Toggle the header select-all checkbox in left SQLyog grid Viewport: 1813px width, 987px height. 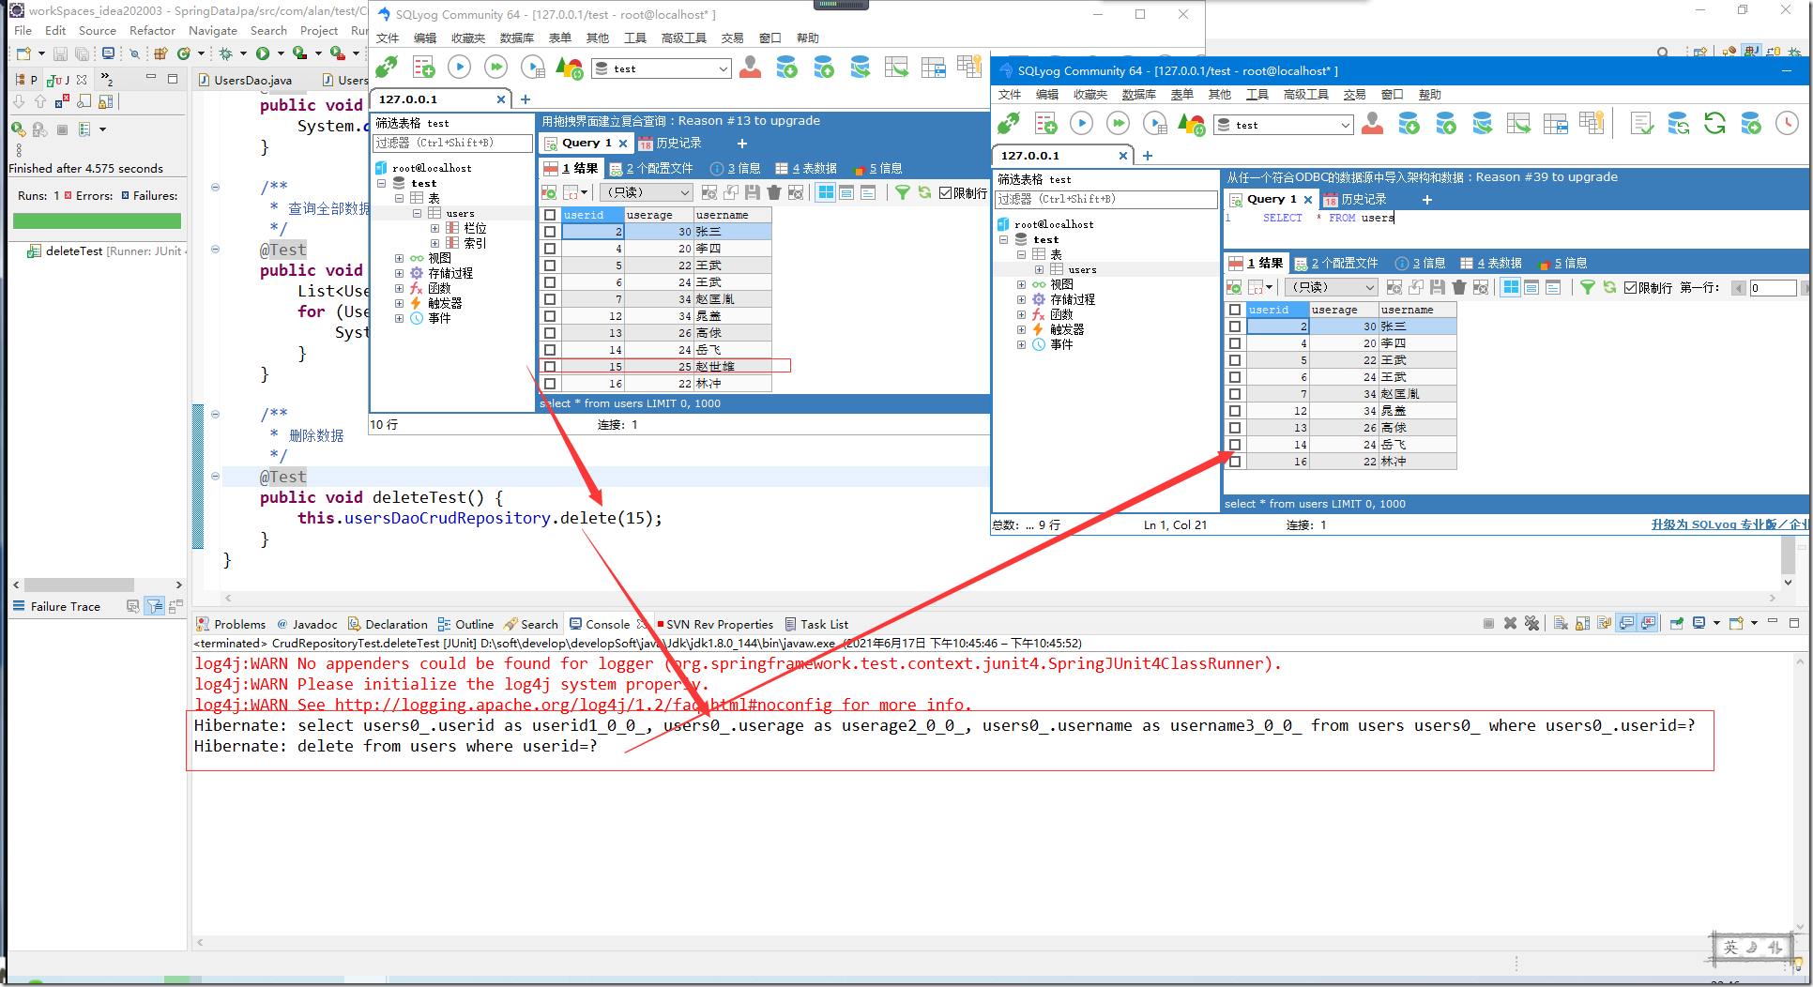[550, 215]
